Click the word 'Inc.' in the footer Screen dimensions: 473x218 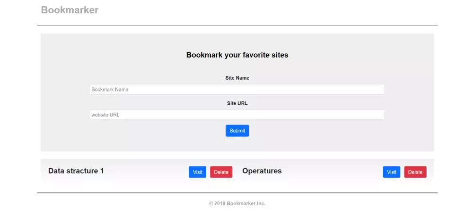261,203
